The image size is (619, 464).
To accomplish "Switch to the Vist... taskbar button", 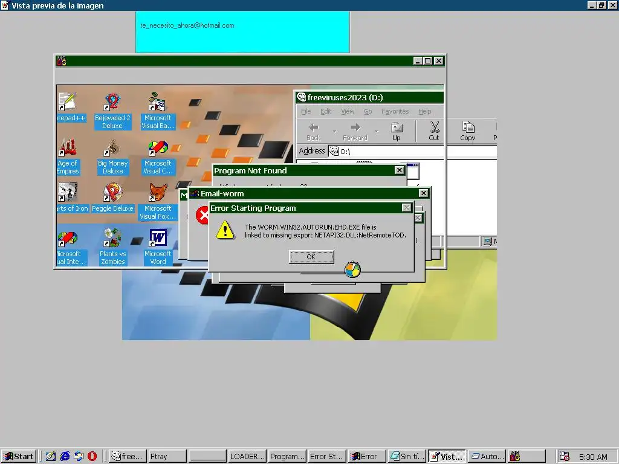I will click(447, 457).
